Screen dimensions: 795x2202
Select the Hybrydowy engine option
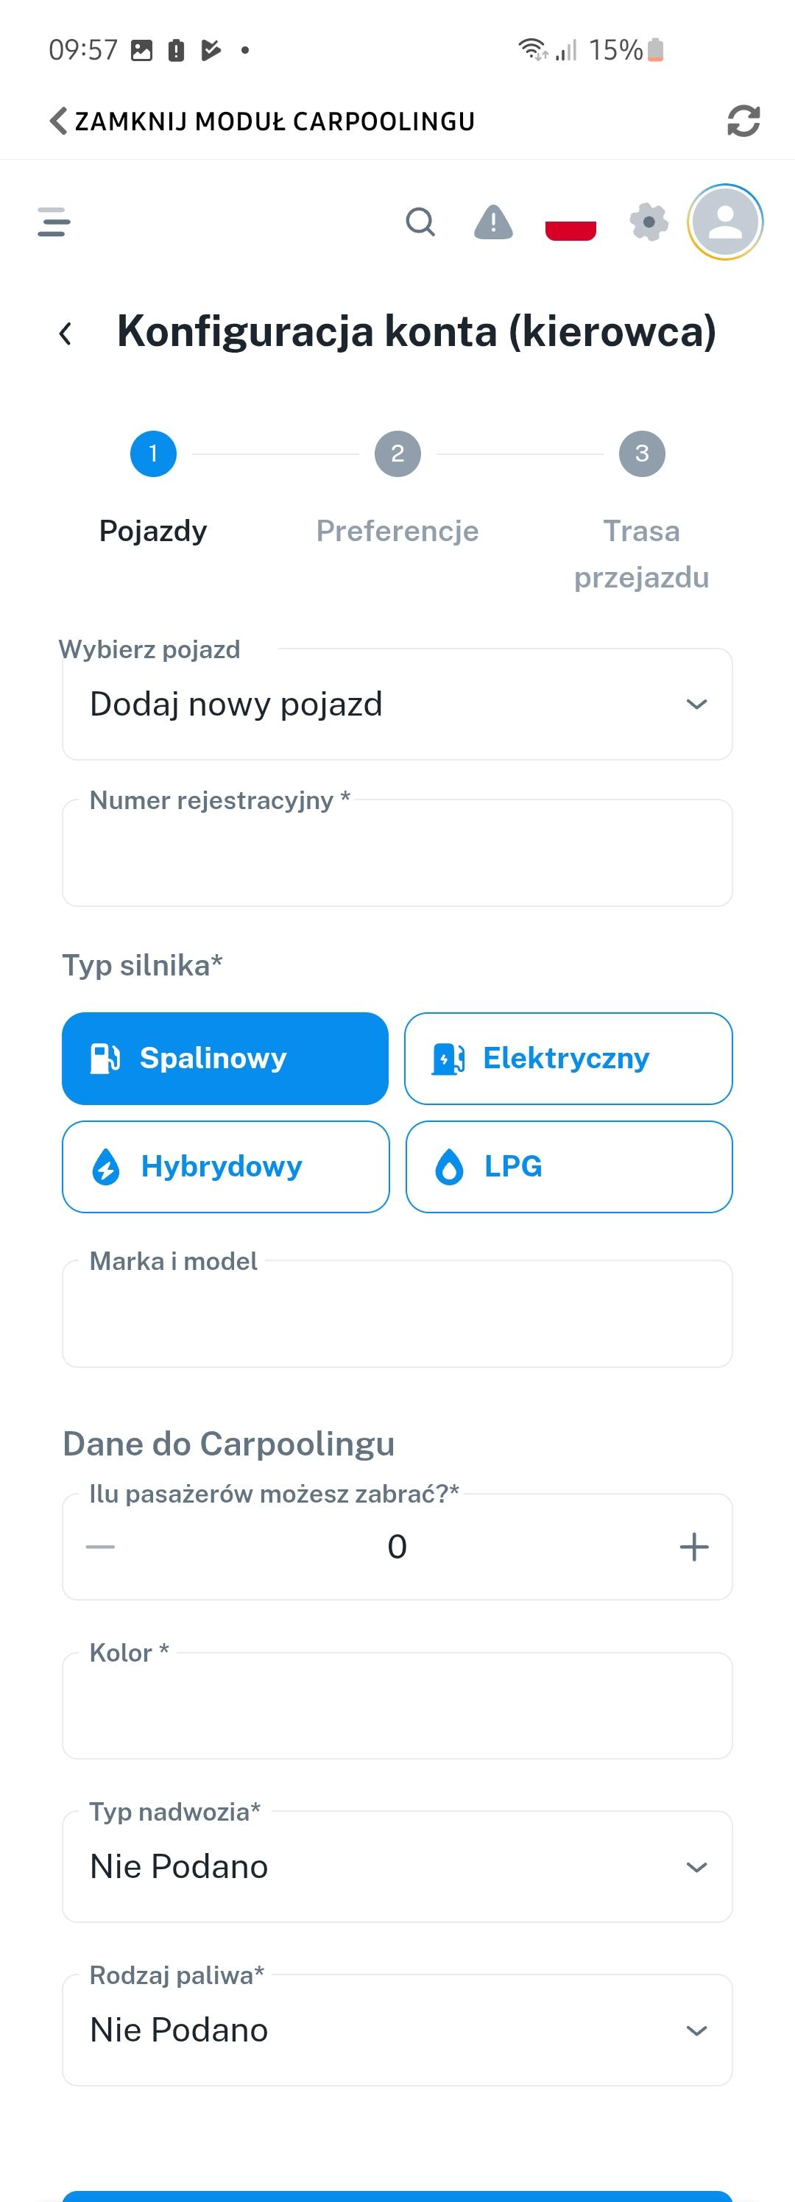click(x=225, y=1167)
